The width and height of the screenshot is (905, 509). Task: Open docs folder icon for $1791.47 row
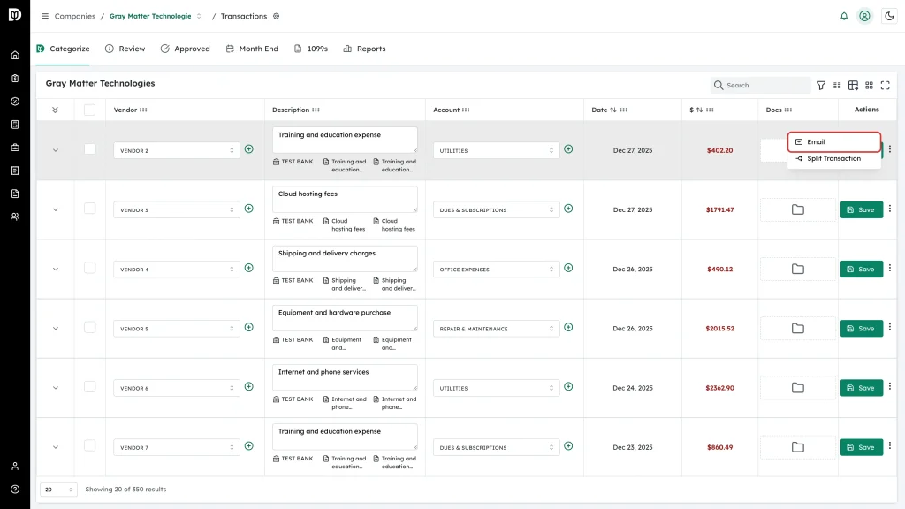[x=798, y=209]
